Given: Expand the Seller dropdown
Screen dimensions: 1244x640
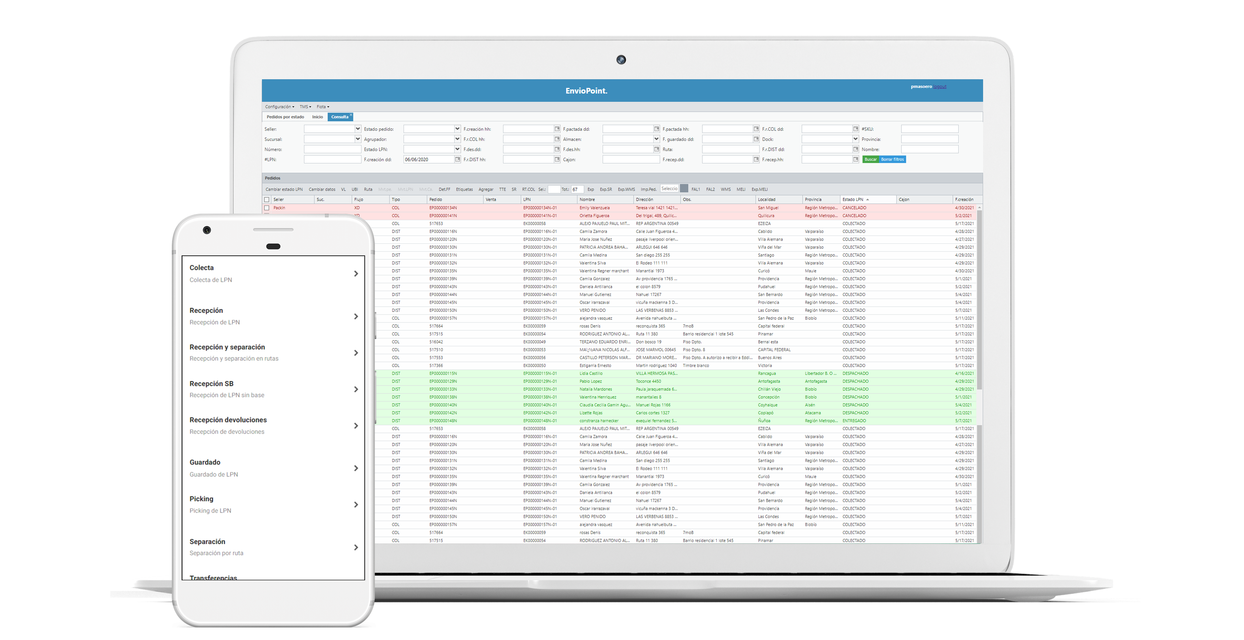Looking at the screenshot, I should [358, 129].
